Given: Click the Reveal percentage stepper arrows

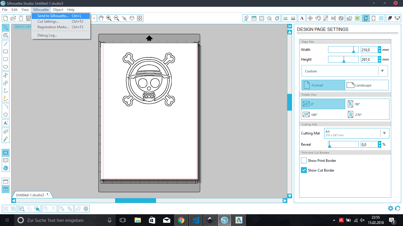Looking at the screenshot, I should coord(380,144).
